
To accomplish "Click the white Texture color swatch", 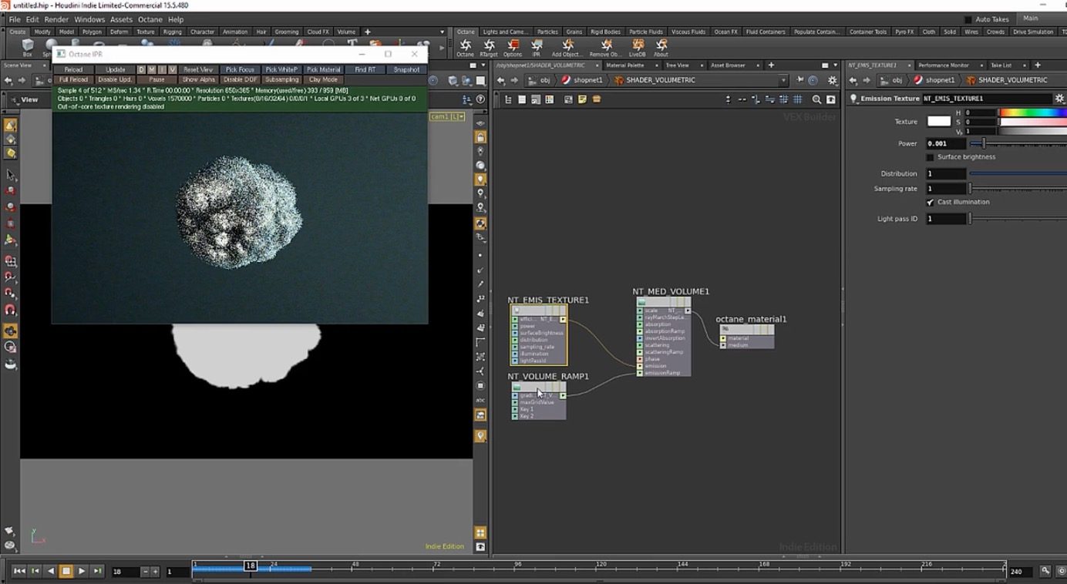I will pos(938,122).
